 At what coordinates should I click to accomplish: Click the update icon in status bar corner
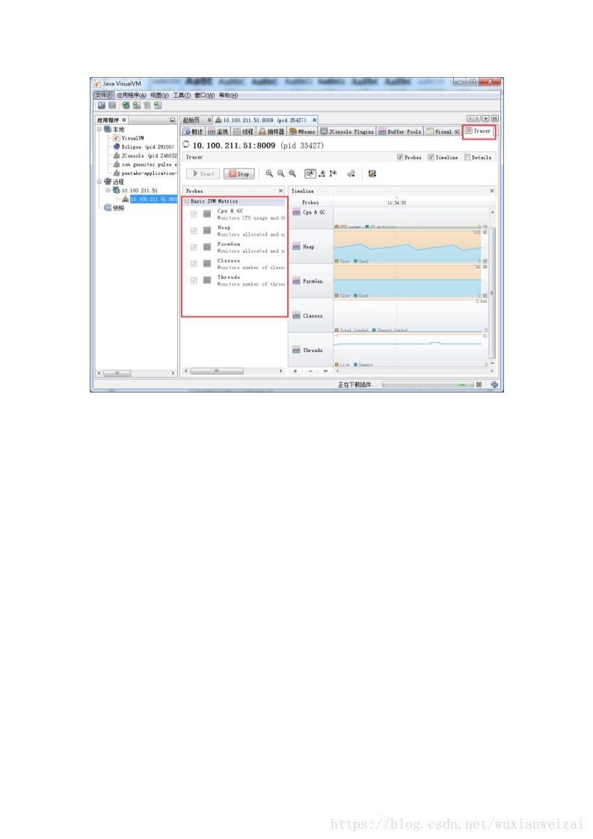[x=494, y=384]
